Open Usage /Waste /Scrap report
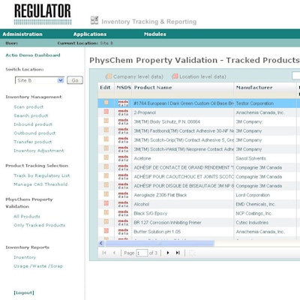 coord(38,266)
